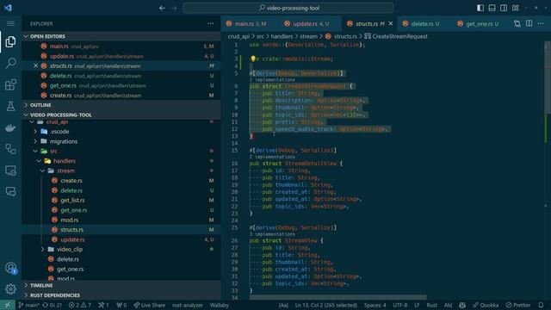Open the notifications bell

541,305
